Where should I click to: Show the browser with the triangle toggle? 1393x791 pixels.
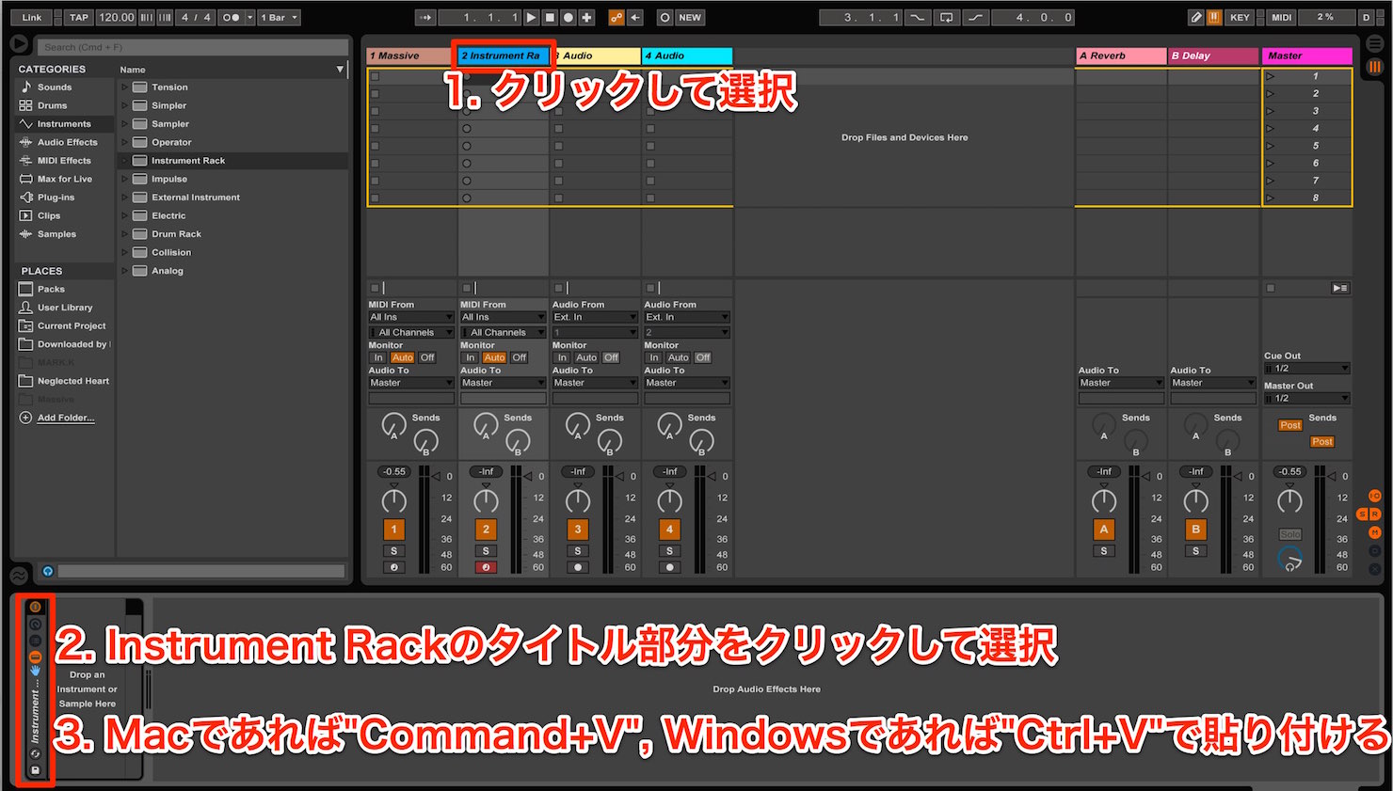pyautogui.click(x=19, y=43)
